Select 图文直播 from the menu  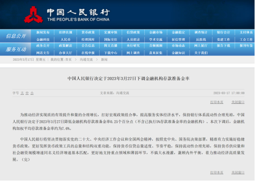tap(111, 45)
